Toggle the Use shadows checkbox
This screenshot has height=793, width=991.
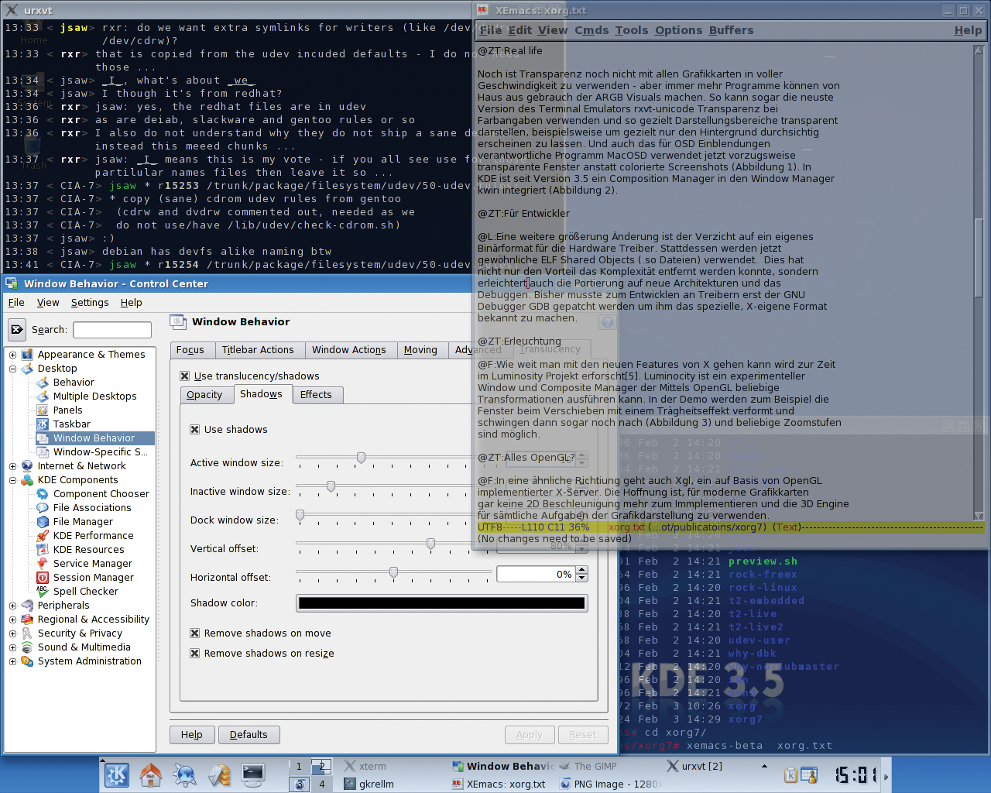tap(194, 429)
